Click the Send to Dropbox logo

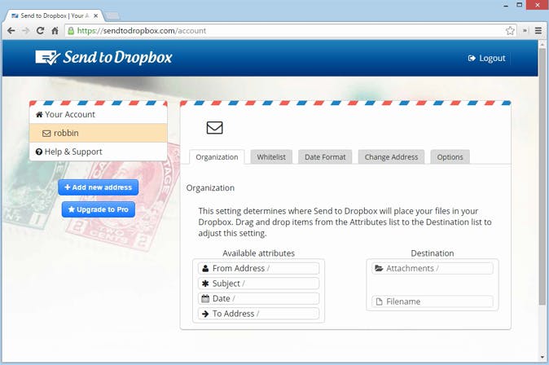[103, 58]
